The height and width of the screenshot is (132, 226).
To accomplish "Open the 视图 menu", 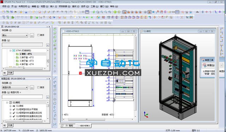I will pos(44,6).
